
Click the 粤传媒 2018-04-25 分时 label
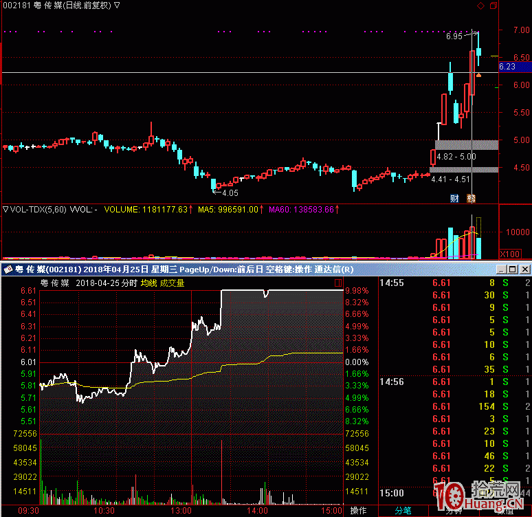point(89,283)
